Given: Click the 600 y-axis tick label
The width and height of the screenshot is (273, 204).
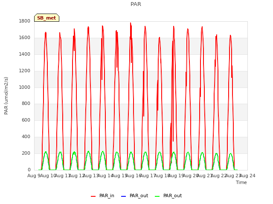Looking at the screenshot, I should [x=26, y=120].
